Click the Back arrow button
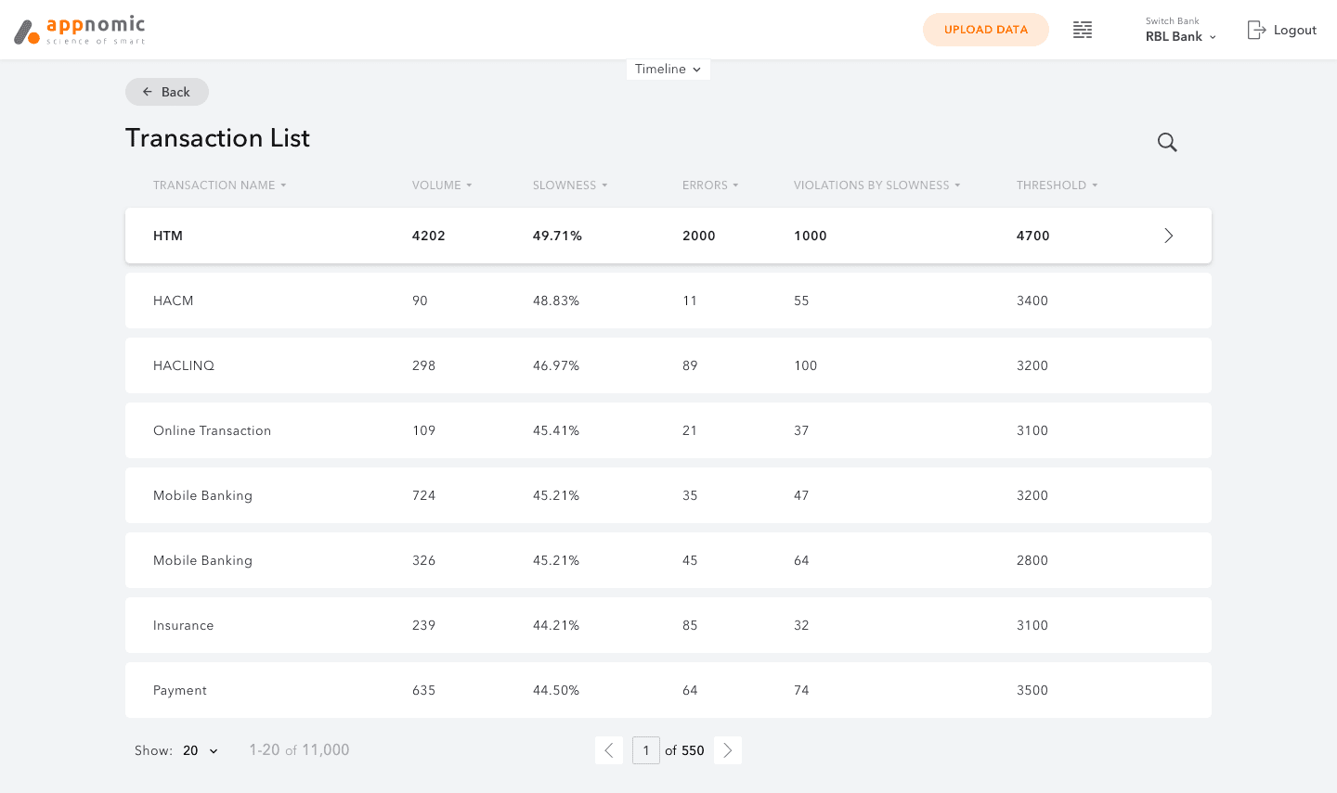The width and height of the screenshot is (1337, 793). click(167, 92)
